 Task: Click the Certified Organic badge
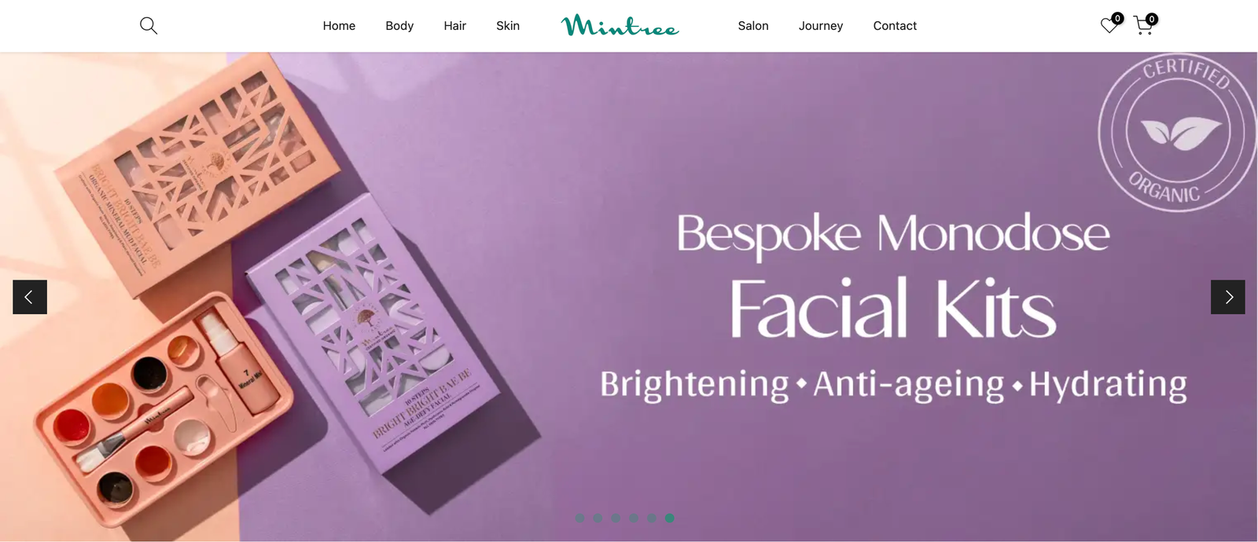(x=1177, y=132)
